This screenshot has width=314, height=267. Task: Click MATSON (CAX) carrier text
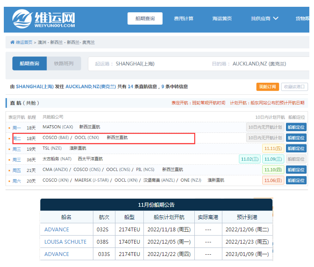pyautogui.click(x=58, y=127)
